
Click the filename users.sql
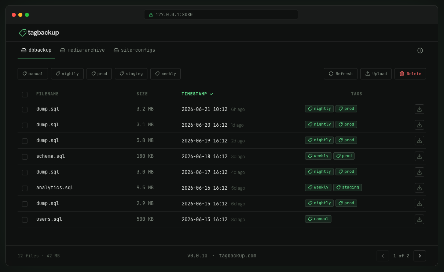click(49, 219)
